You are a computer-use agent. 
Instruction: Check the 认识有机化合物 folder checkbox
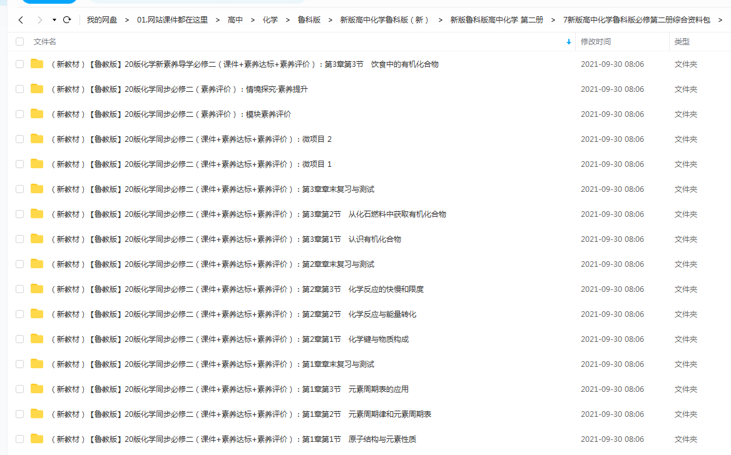(19, 239)
